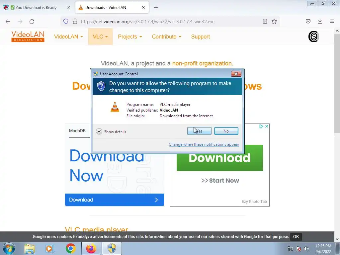
Task: Switch to the You Download is Ready tab
Action: pyautogui.click(x=36, y=8)
